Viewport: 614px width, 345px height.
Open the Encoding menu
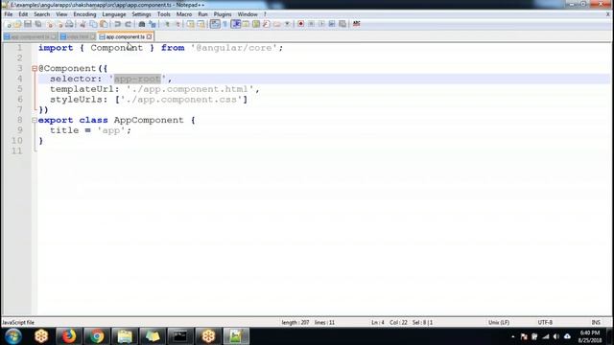[x=84, y=14]
